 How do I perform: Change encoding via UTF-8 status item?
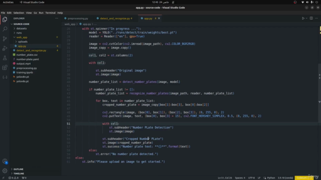coord(251,178)
